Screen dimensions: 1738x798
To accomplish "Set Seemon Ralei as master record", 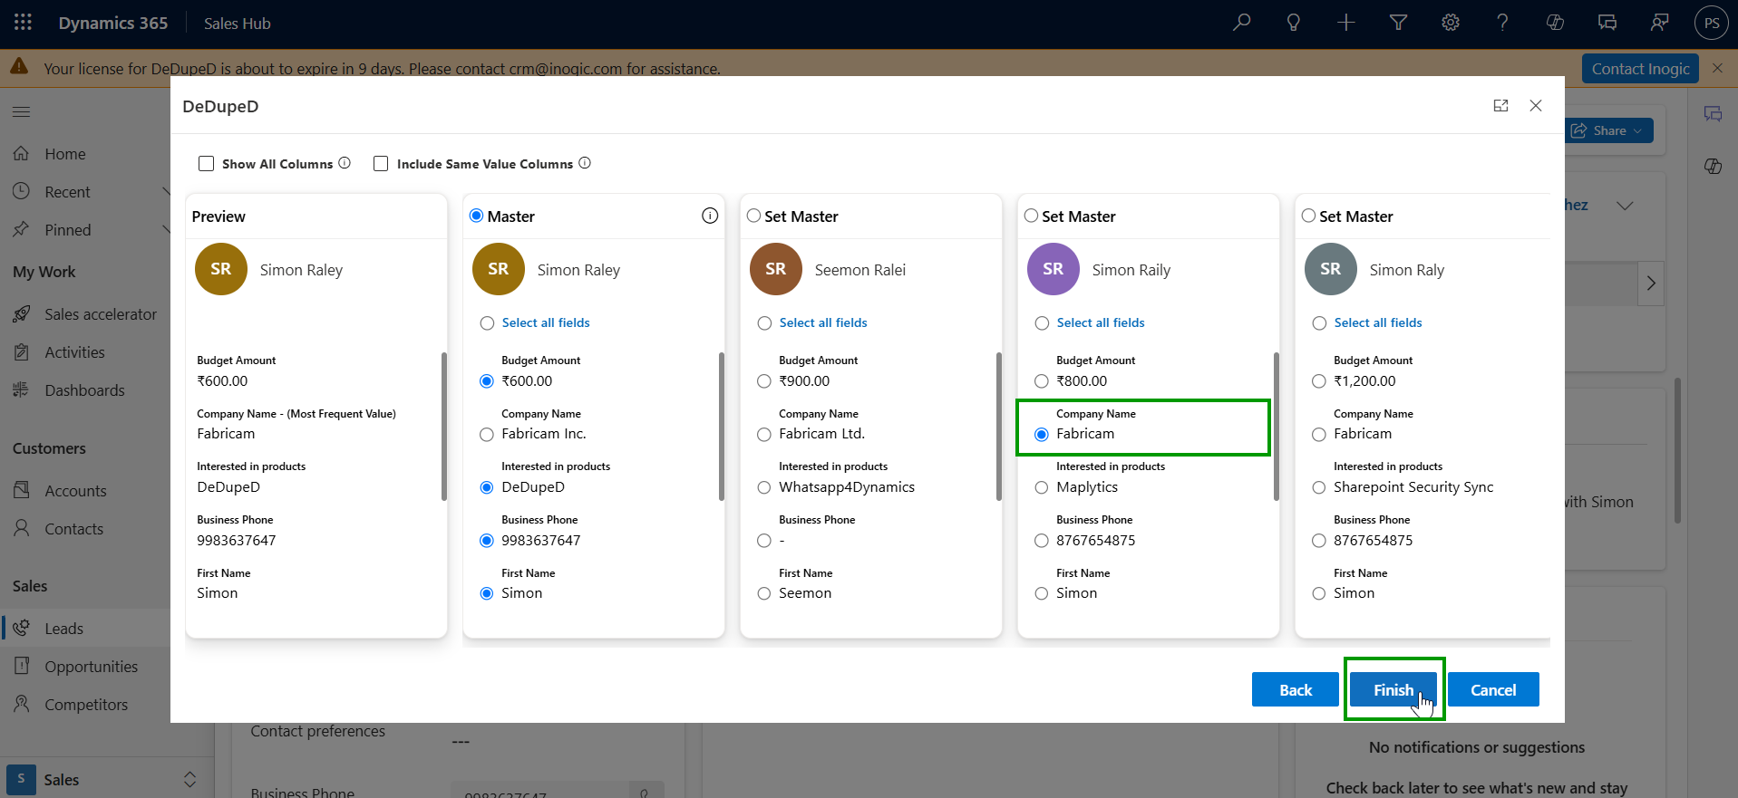I will pos(753,216).
